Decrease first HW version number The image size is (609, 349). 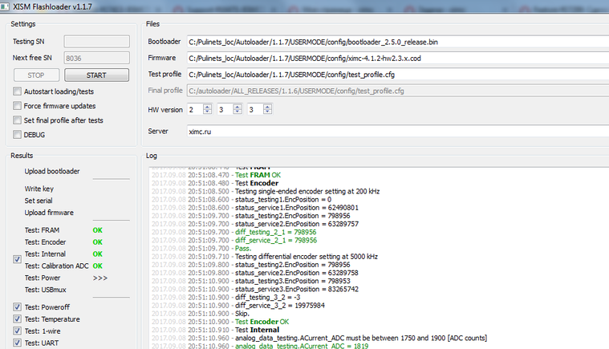[207, 112]
